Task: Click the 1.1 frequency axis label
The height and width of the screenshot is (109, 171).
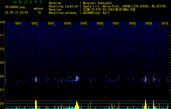Action: point(2,35)
